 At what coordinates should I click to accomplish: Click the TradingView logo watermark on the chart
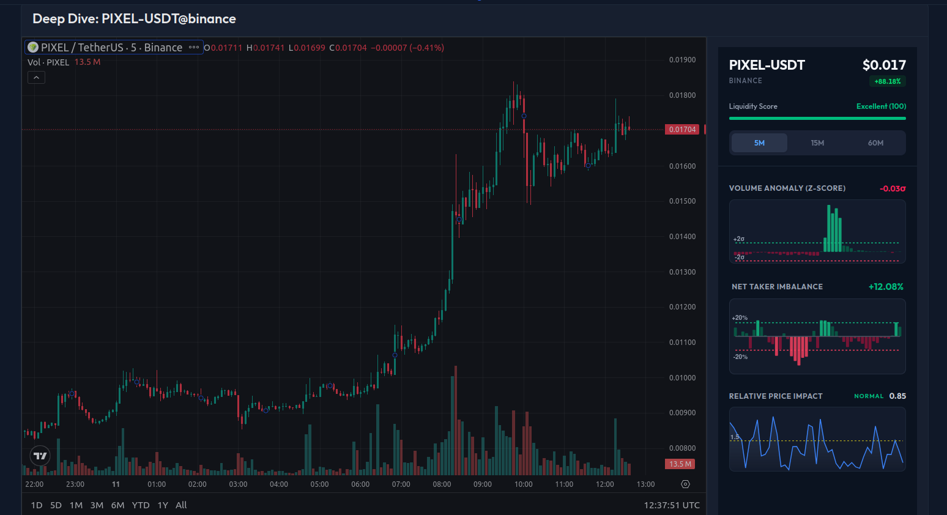tap(39, 456)
